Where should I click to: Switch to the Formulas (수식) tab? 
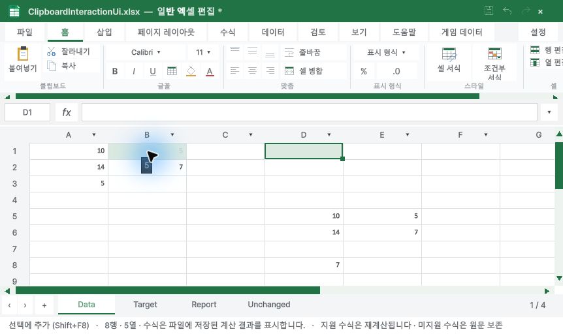(228, 32)
